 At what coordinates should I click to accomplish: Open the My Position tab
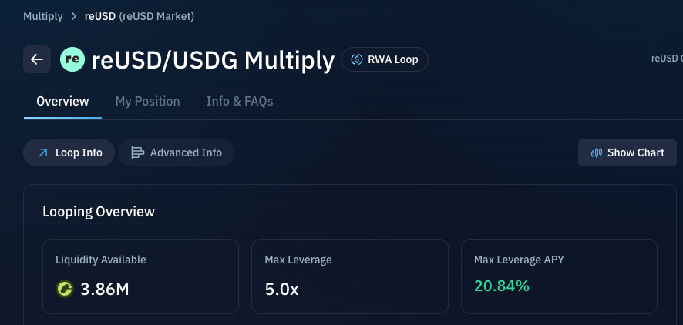point(148,102)
